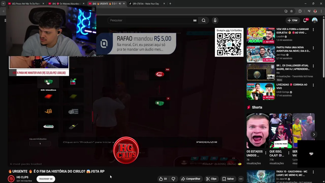Click the video title 'URGENTE É O FIM'

[x=56, y=171]
